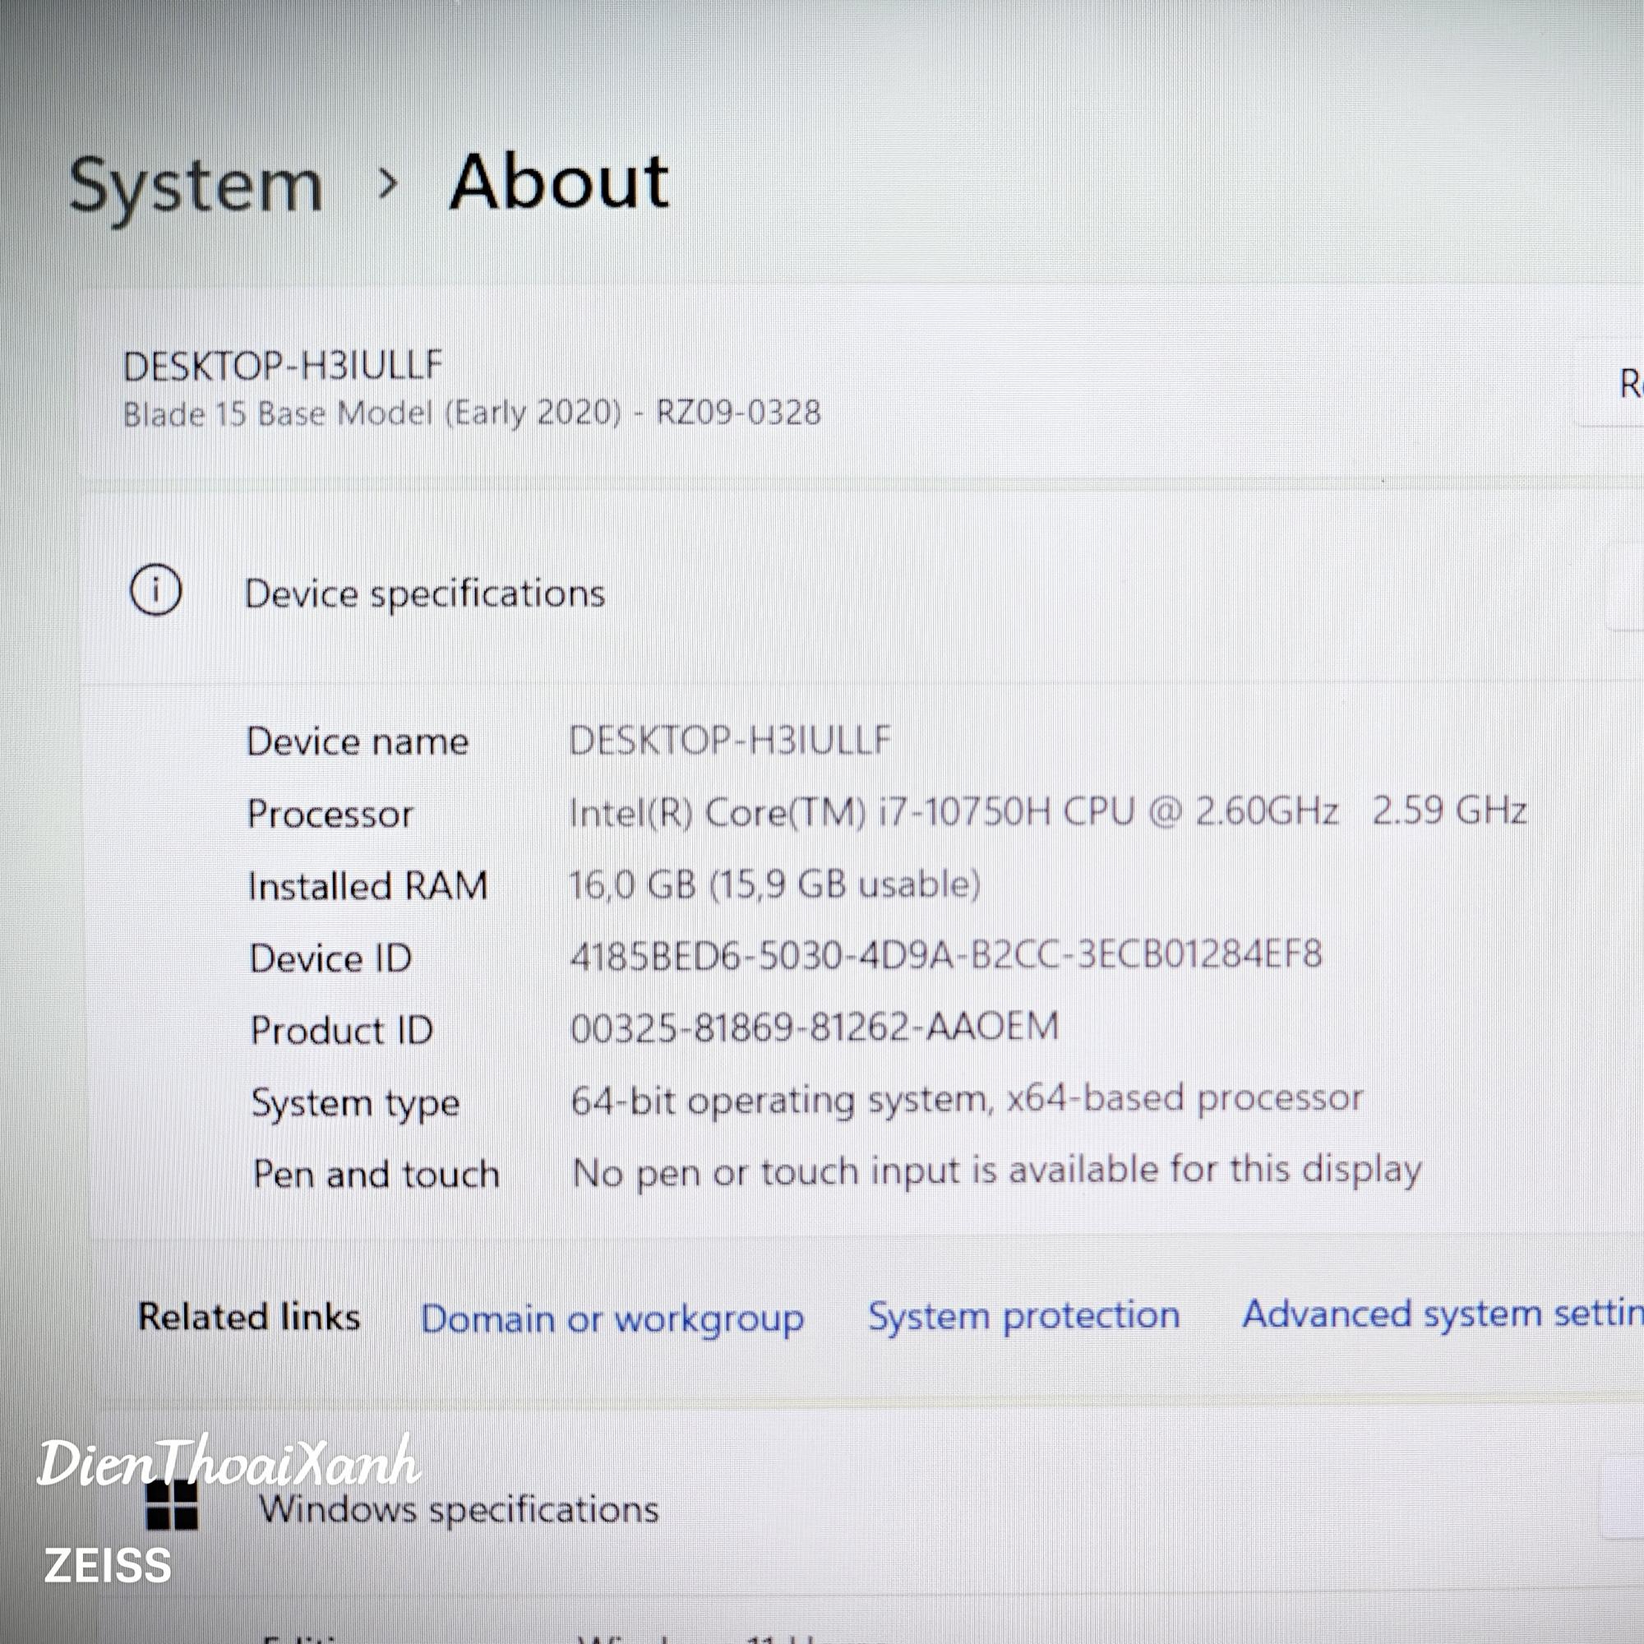Select the Device name value DESKTOP-H3IULLF

(729, 741)
